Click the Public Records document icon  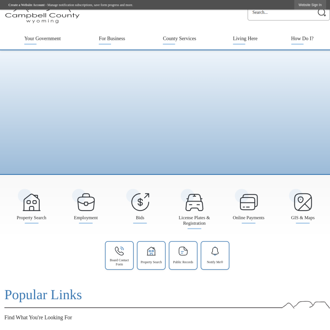[x=183, y=251]
